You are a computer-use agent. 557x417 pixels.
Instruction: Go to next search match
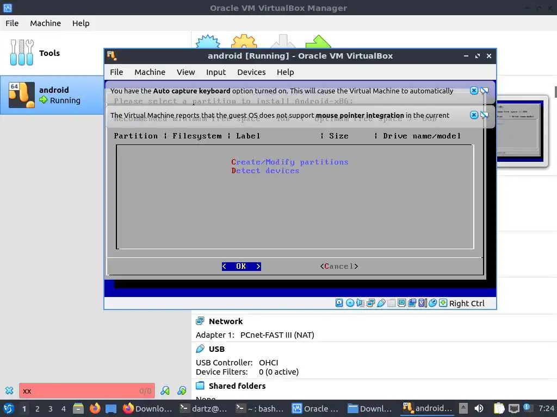pyautogui.click(x=182, y=391)
